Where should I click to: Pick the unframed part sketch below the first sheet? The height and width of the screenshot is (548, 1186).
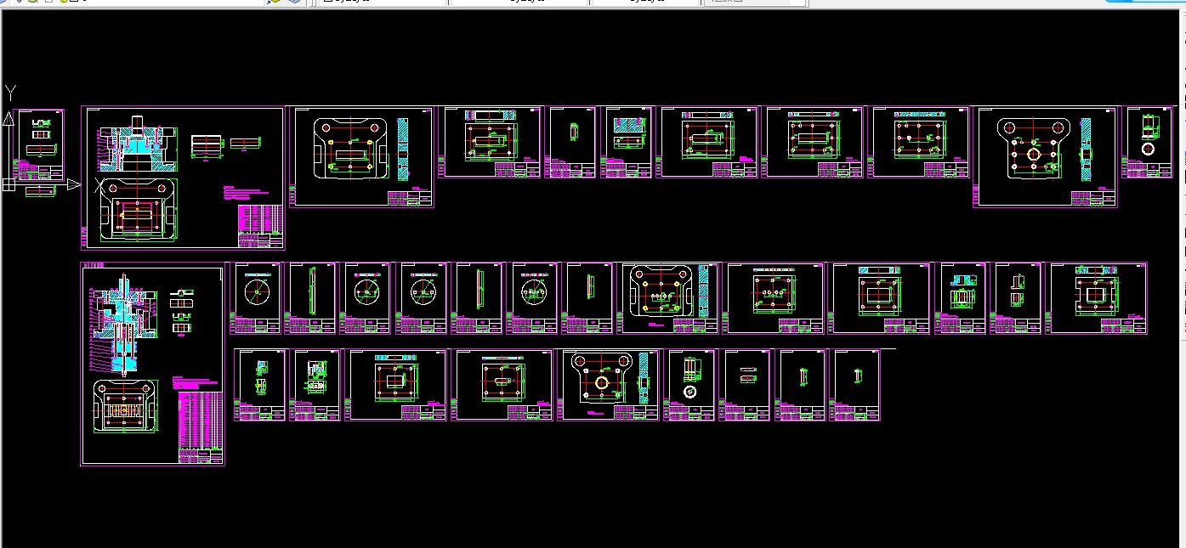click(40, 190)
